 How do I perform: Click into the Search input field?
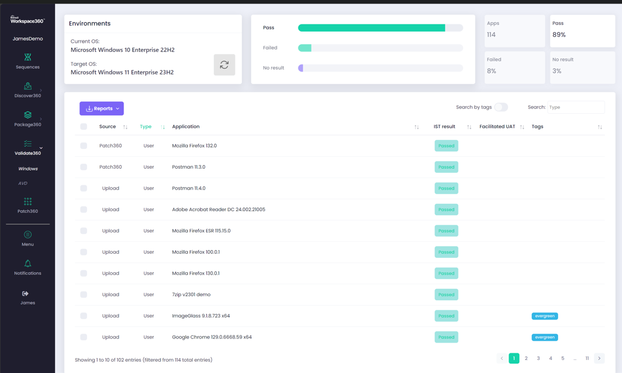pyautogui.click(x=575, y=107)
